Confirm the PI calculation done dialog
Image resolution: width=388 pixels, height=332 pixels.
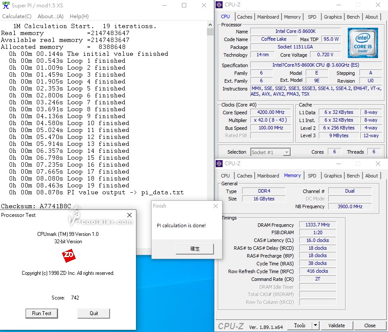point(195,249)
